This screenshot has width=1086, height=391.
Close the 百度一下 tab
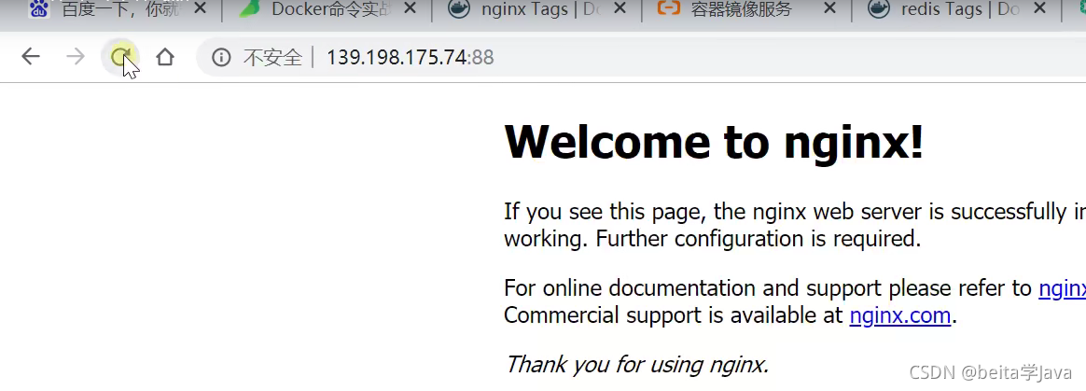pyautogui.click(x=201, y=9)
